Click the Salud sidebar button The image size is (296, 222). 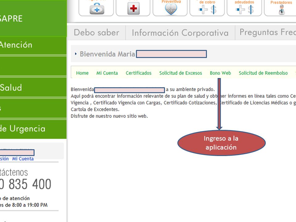[x=33, y=87]
